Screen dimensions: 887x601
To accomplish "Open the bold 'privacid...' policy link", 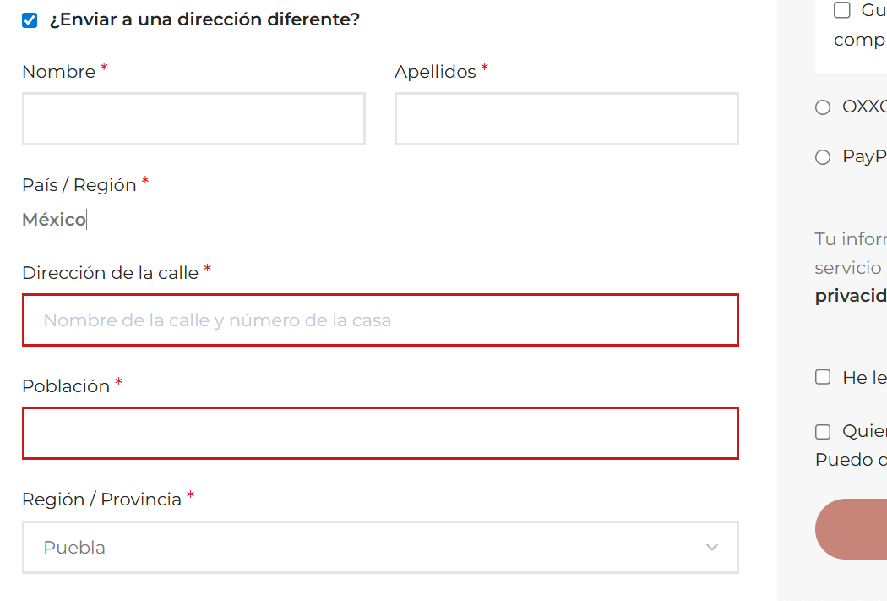I will coord(850,296).
